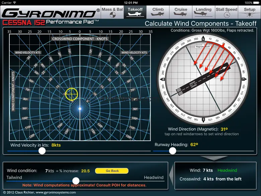This screenshot has height=196, width=261.
Task: Click the 62° runway heading value
Action: [194, 144]
